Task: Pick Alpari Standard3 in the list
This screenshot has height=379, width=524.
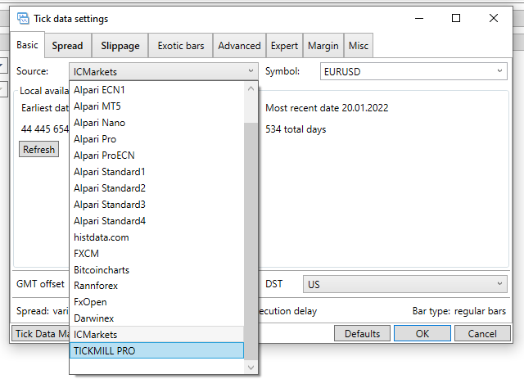Action: point(156,205)
